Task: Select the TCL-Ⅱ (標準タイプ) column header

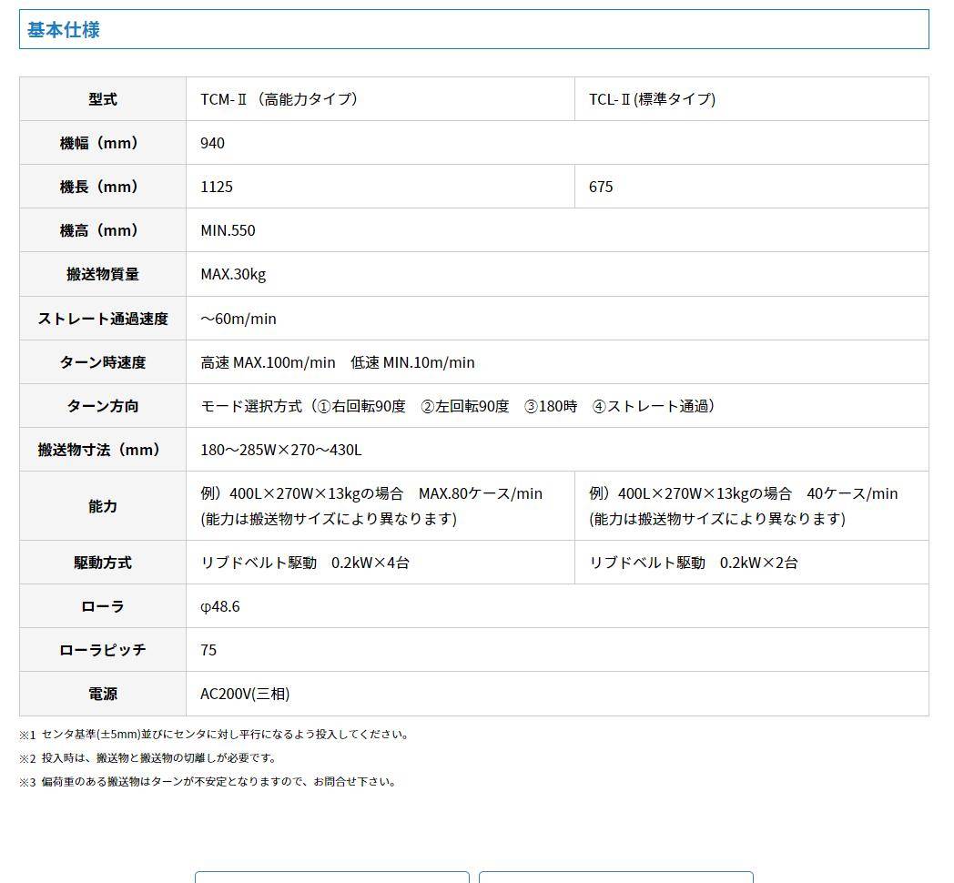Action: (x=652, y=99)
